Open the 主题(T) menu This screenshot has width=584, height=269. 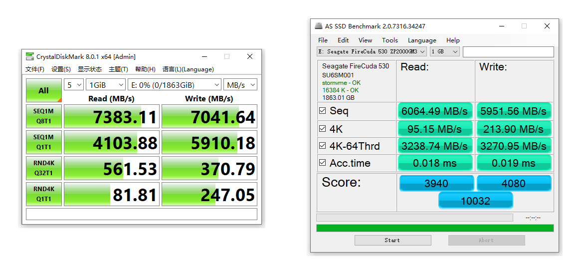(118, 69)
